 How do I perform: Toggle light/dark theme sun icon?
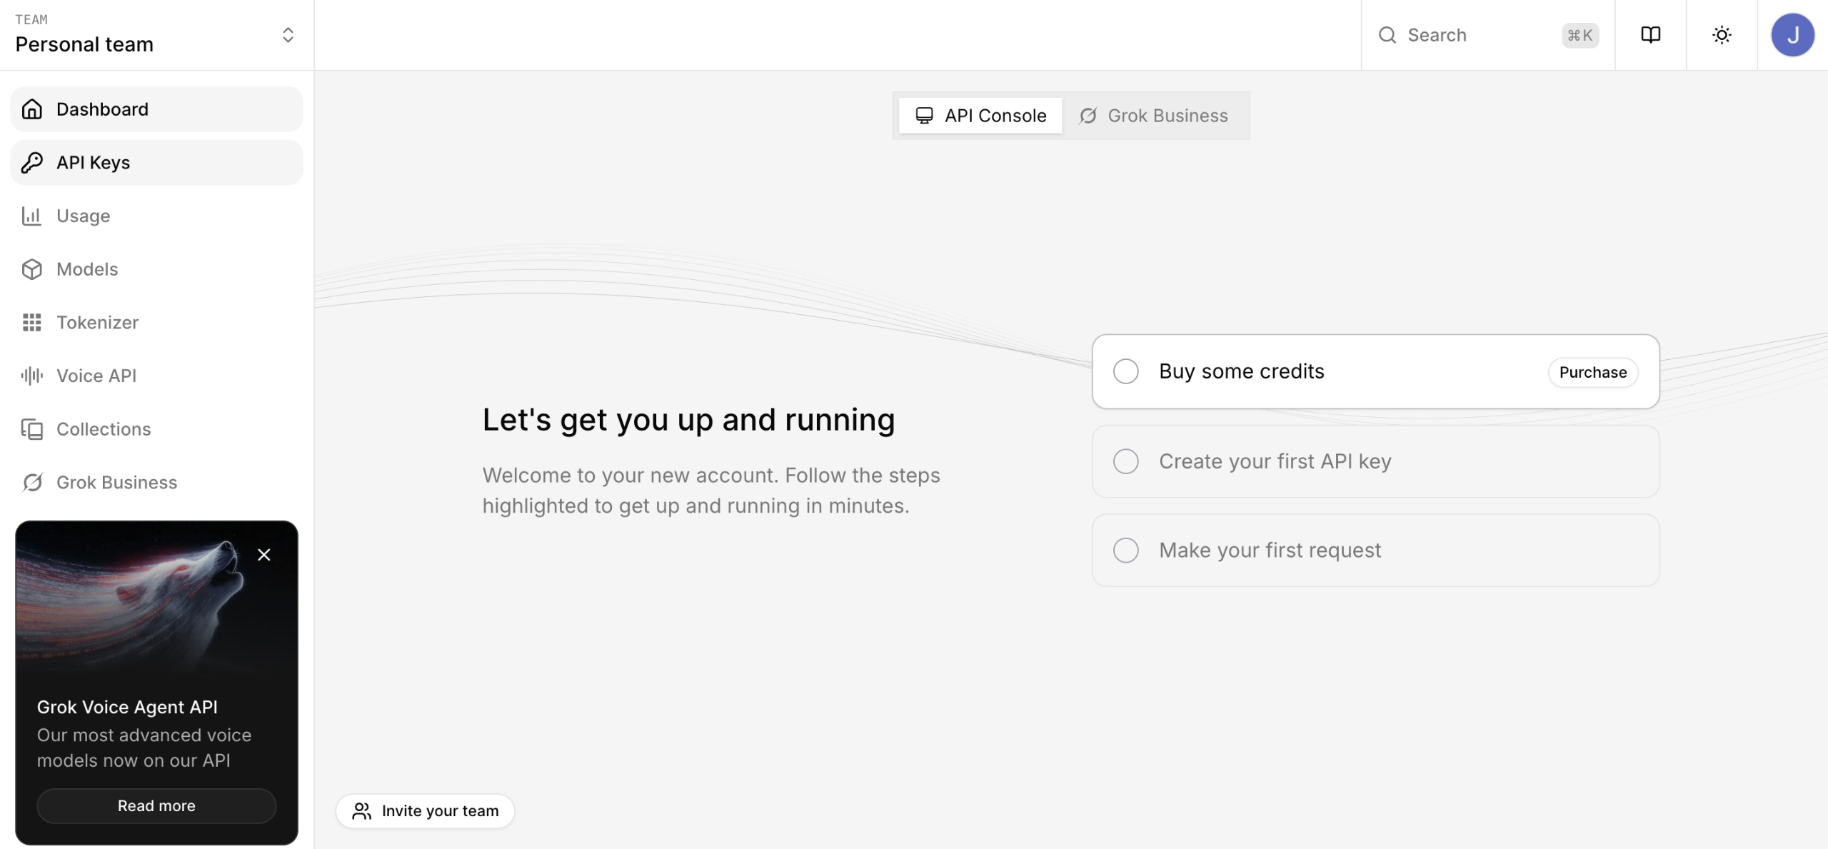[1722, 35]
